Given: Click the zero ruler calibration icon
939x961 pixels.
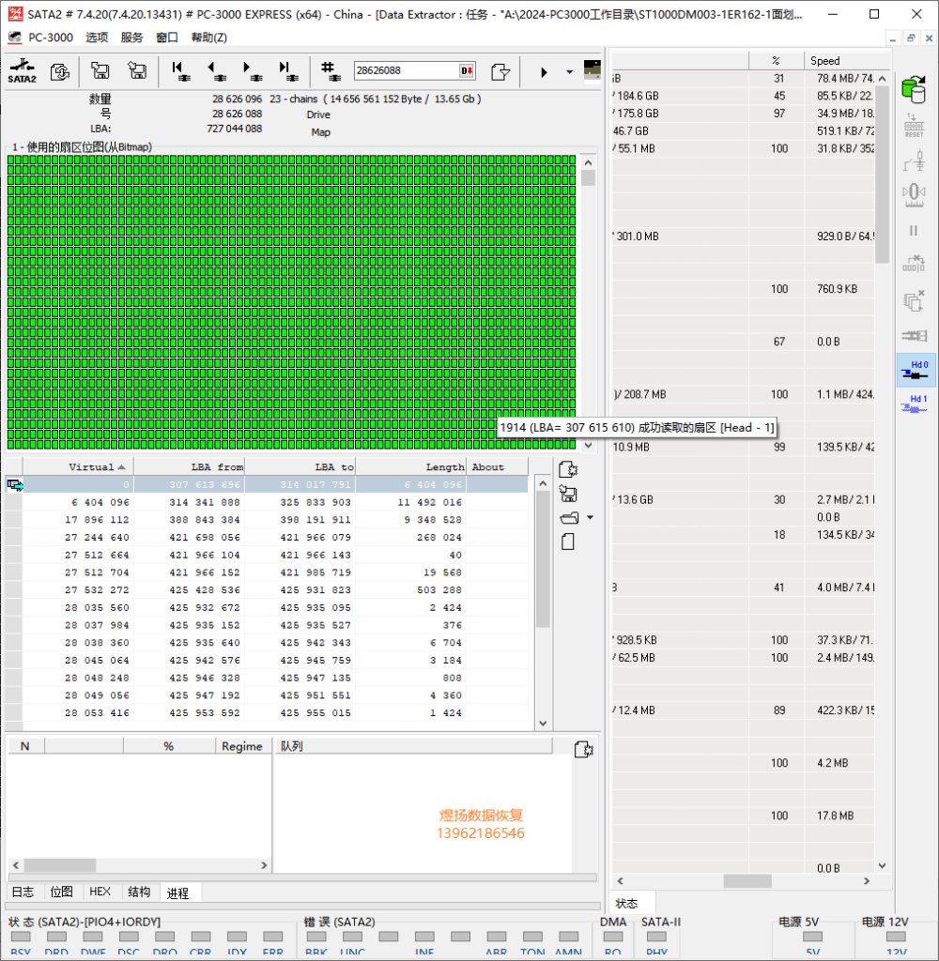Looking at the screenshot, I should 914,195.
